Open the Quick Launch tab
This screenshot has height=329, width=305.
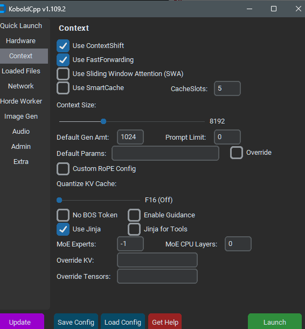point(21,26)
